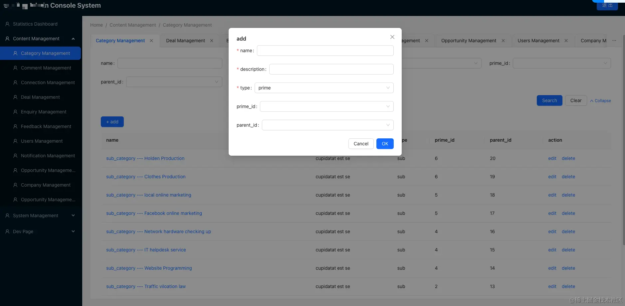Viewport: 625px width, 306px height.
Task: Select Category Management in sidebar
Action: tap(40, 53)
